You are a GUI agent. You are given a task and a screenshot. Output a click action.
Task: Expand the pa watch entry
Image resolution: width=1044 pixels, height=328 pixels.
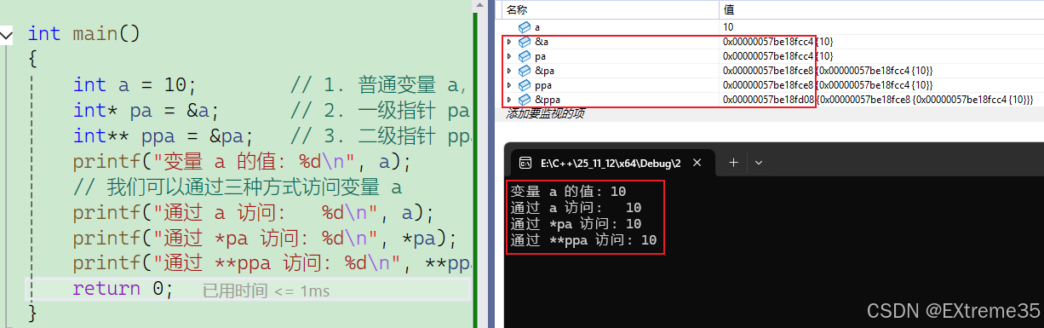click(x=509, y=55)
